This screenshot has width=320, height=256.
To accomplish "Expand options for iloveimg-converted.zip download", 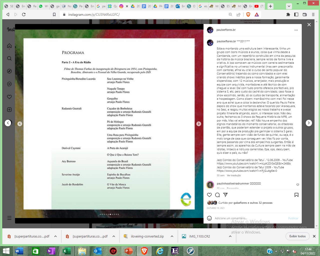I will (172, 236).
